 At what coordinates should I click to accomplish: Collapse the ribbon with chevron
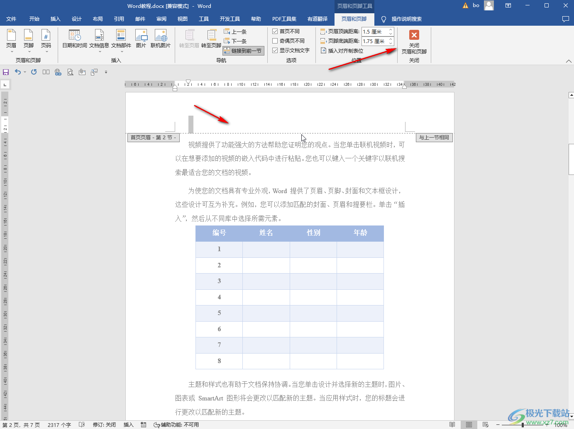[568, 61]
